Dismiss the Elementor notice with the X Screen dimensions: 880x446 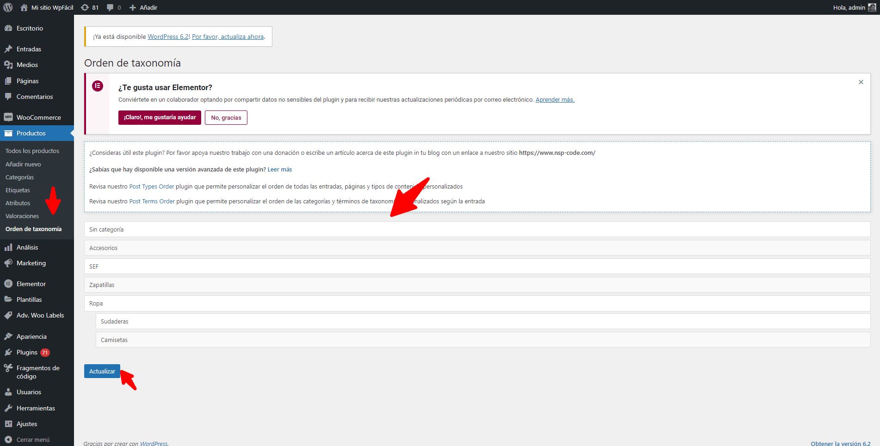pyautogui.click(x=861, y=82)
